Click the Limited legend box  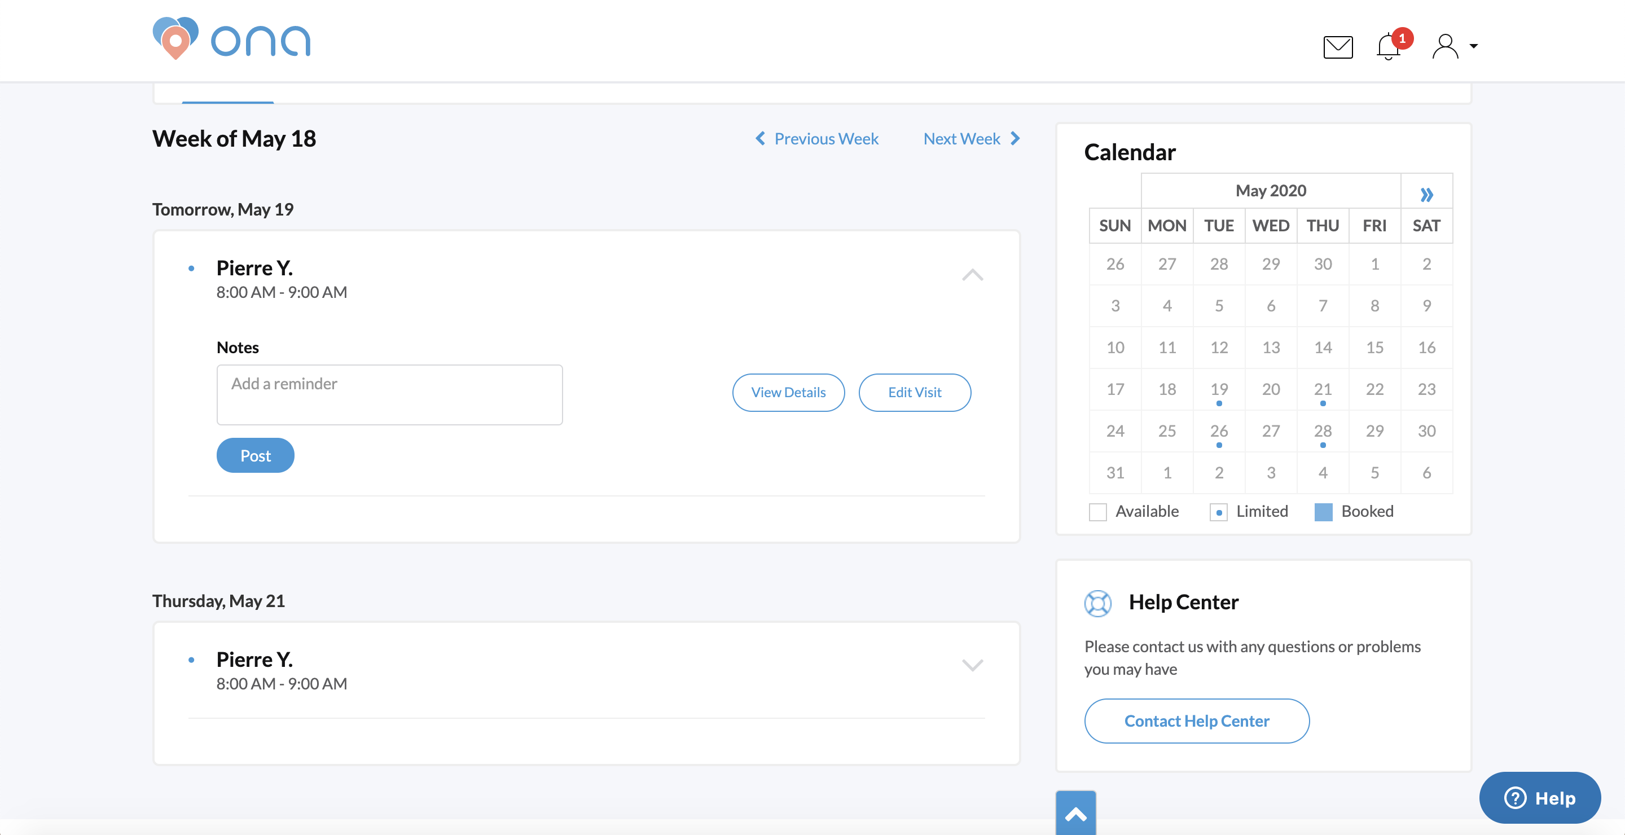click(1219, 512)
